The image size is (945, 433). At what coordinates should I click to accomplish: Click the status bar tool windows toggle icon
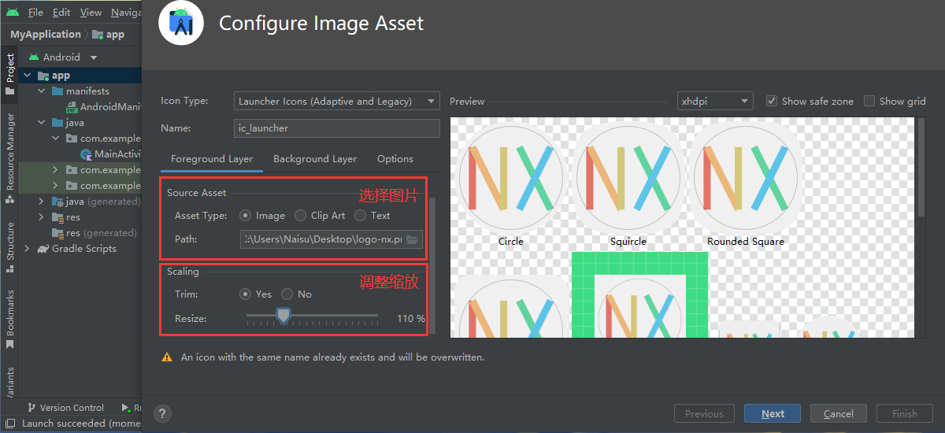(x=10, y=424)
